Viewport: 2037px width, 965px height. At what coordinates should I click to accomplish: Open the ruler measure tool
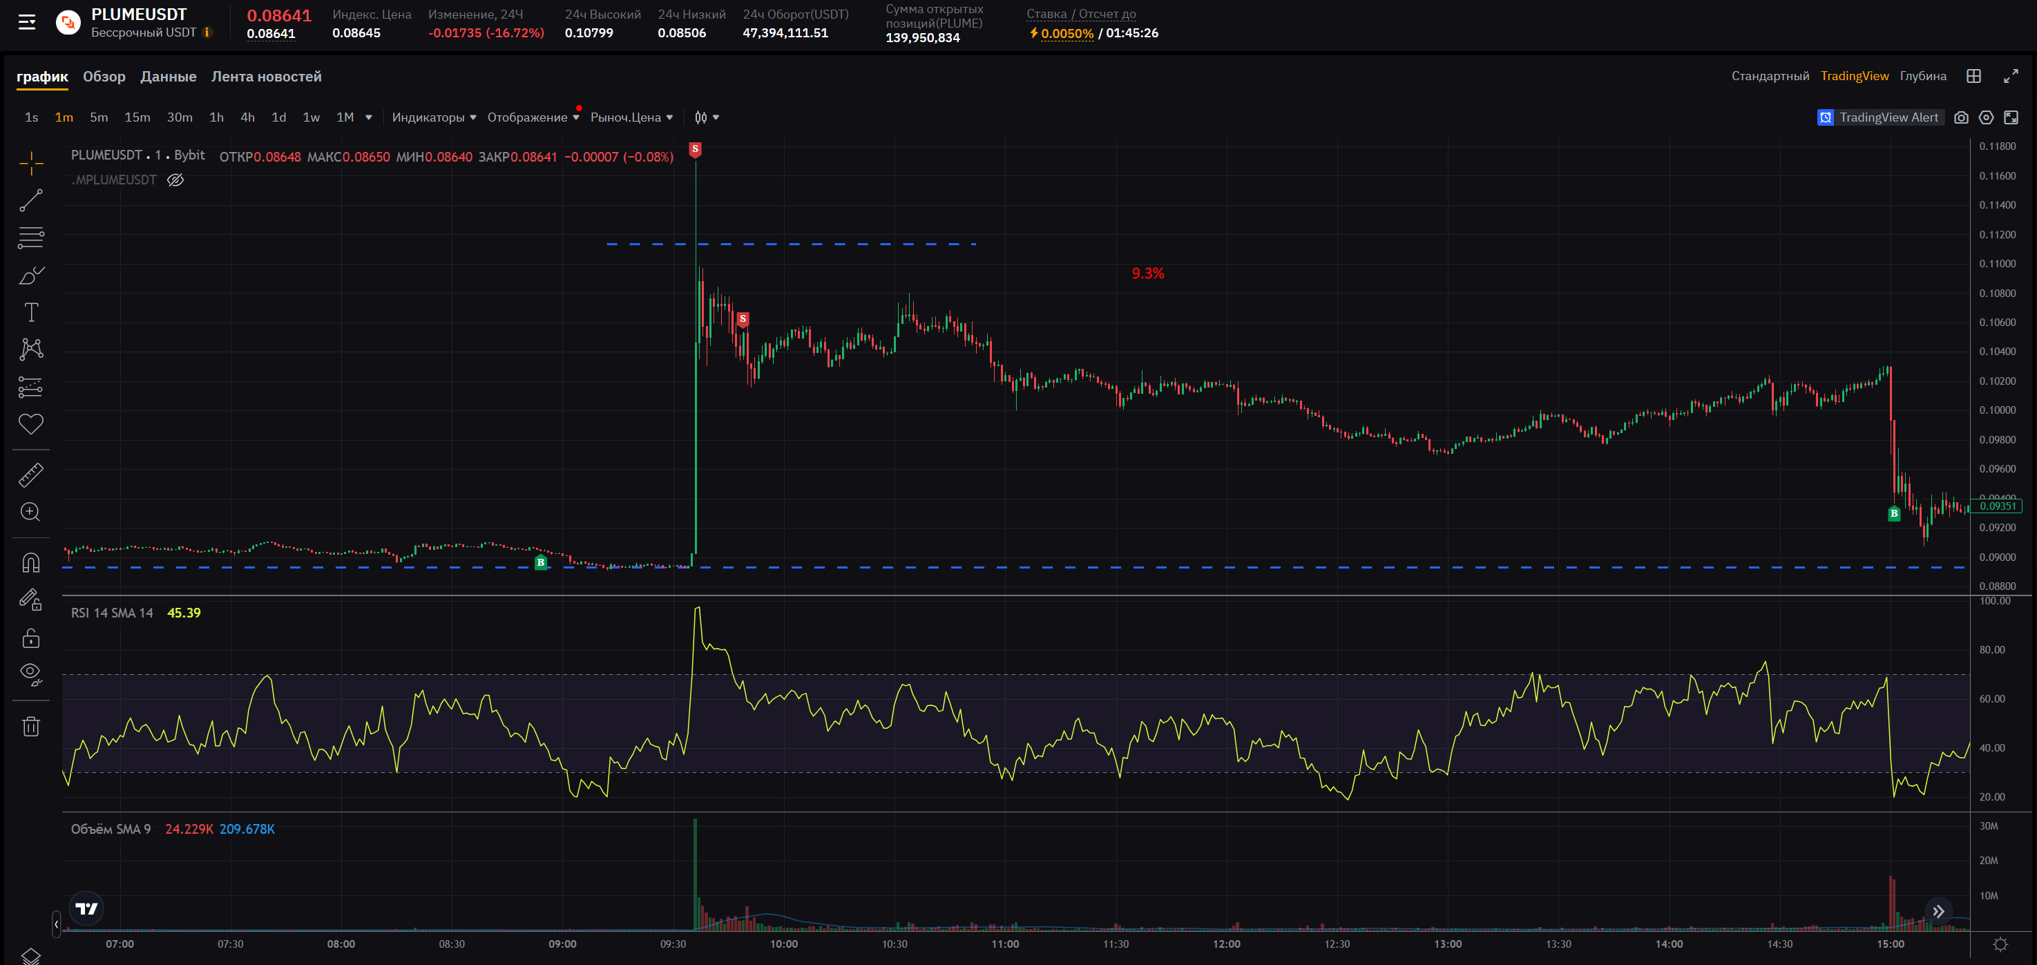[31, 475]
